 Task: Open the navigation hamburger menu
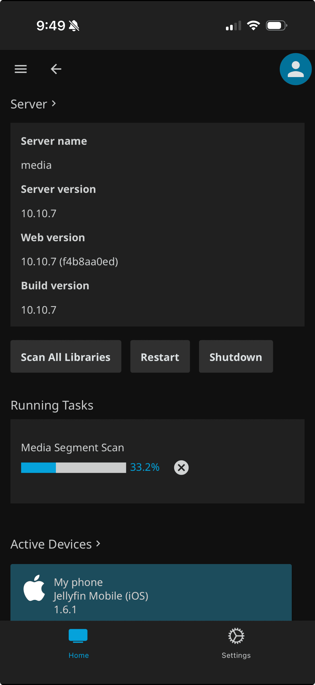[20, 69]
